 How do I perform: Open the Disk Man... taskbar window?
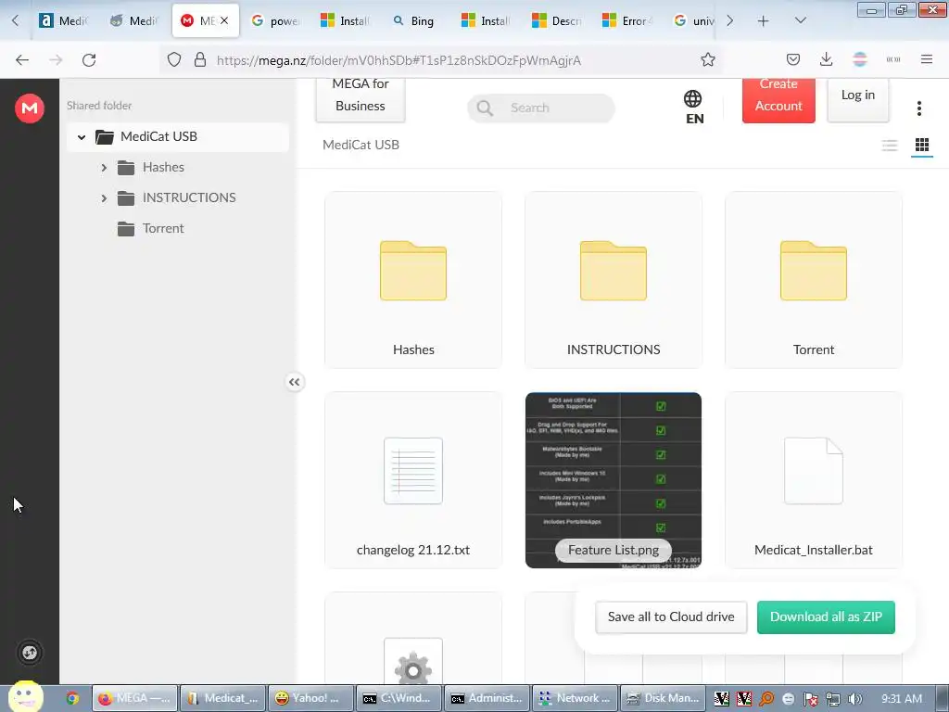click(662, 698)
